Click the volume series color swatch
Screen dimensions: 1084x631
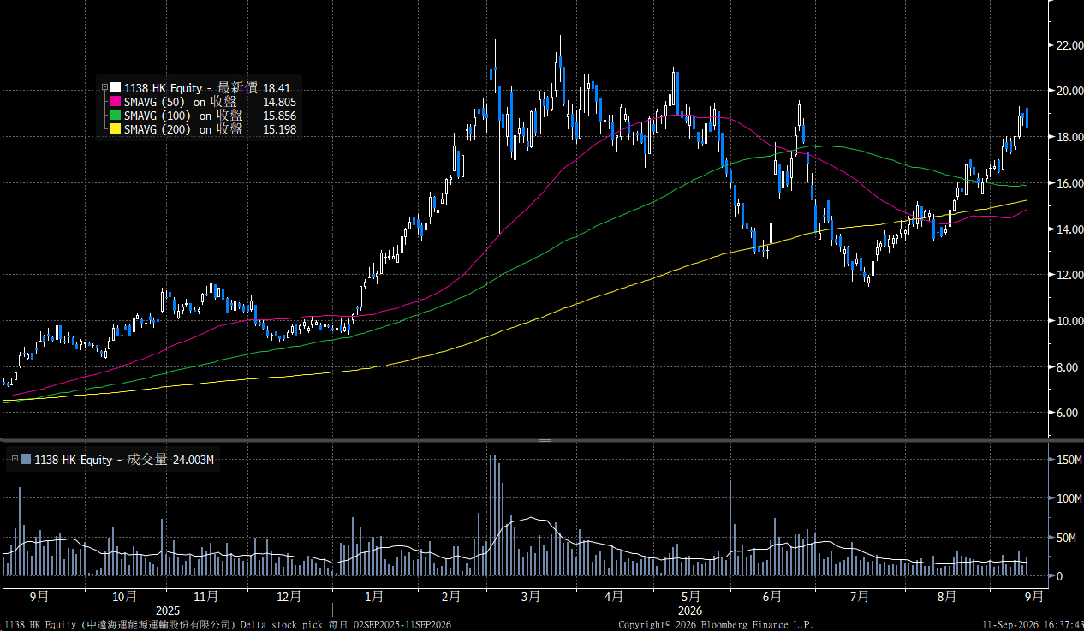click(26, 460)
